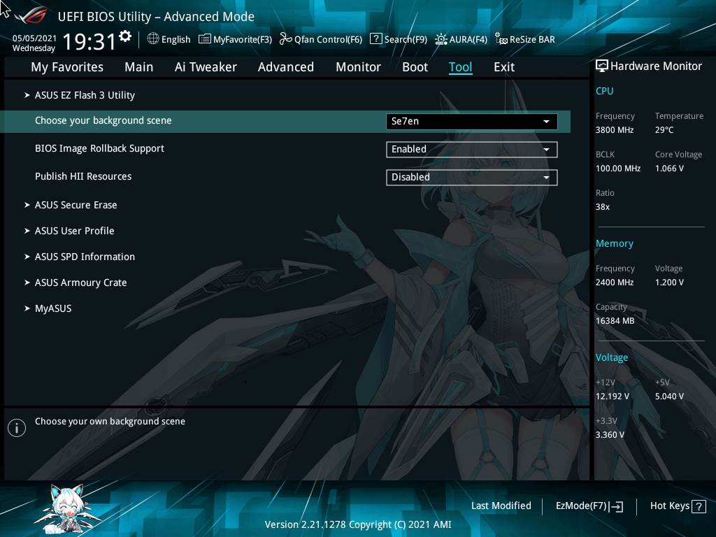Click memory frequency value 2400 MHz
Screen dimensions: 716x537
tap(615, 282)
